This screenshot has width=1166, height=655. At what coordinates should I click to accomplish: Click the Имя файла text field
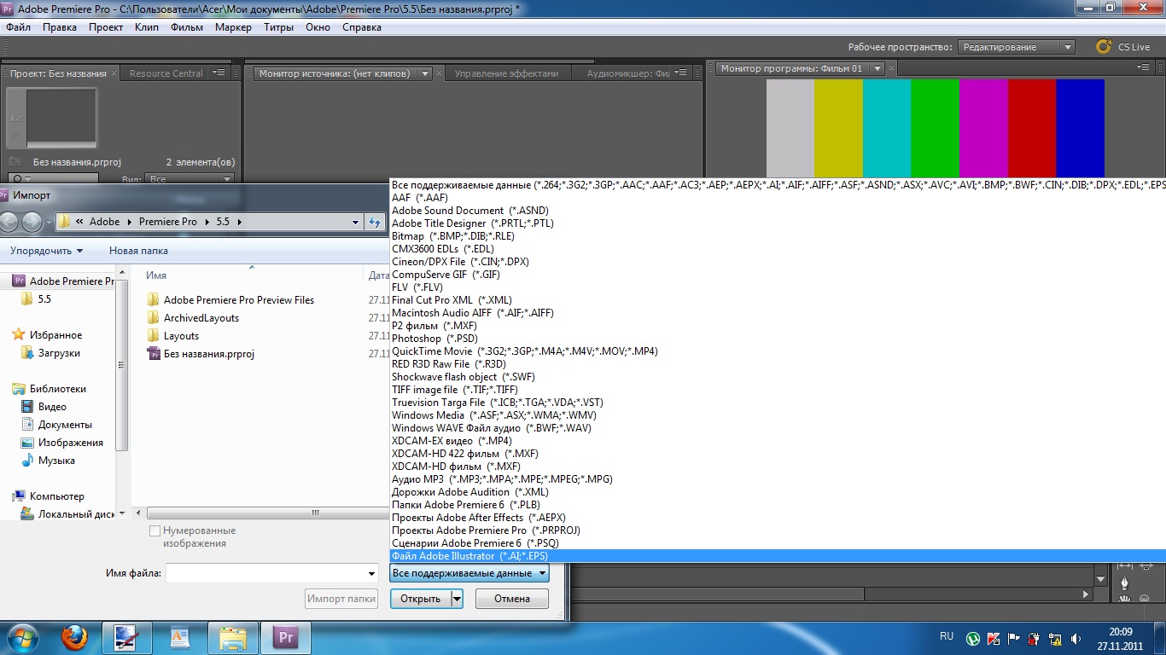click(265, 573)
